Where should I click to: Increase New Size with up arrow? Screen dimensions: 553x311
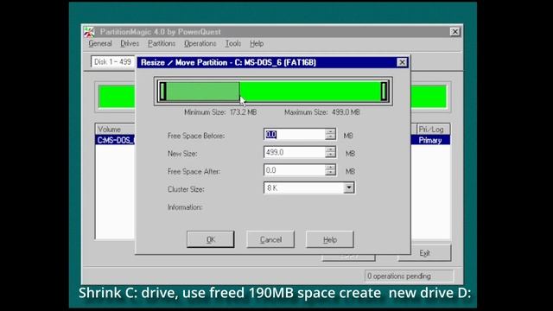(330, 149)
